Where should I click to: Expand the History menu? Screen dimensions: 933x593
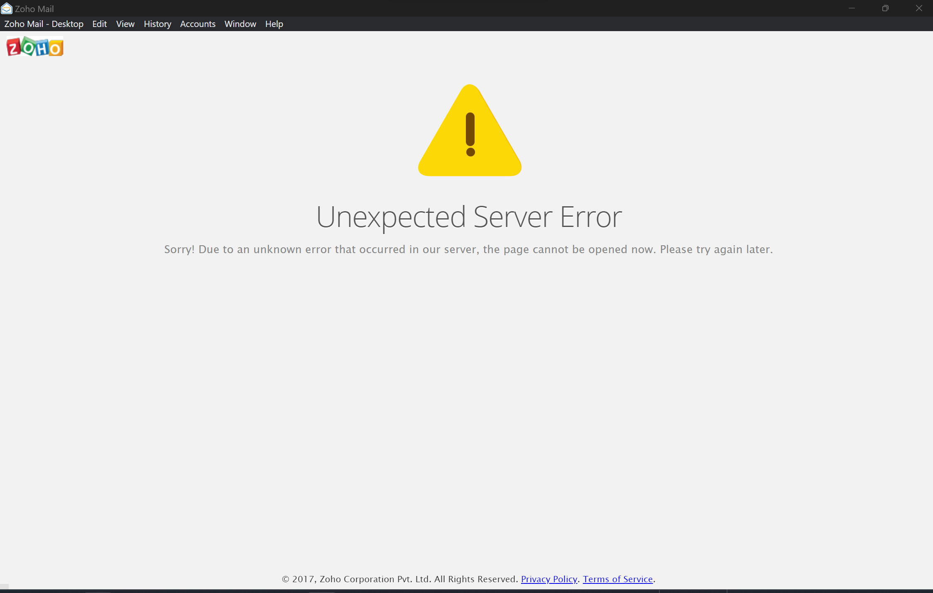click(x=157, y=24)
